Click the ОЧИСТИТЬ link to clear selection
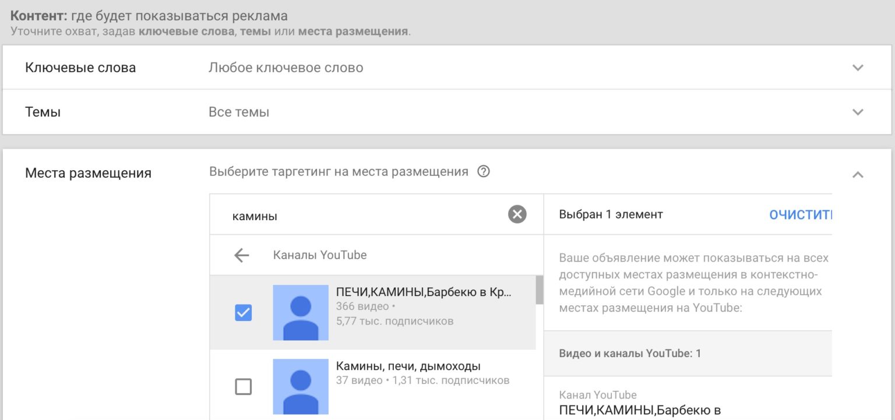Viewport: 895px width, 420px height. click(801, 215)
